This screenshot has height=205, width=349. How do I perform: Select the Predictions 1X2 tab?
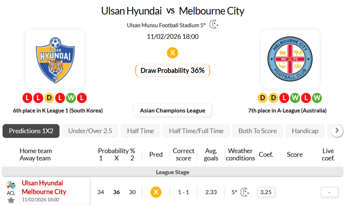(x=31, y=131)
